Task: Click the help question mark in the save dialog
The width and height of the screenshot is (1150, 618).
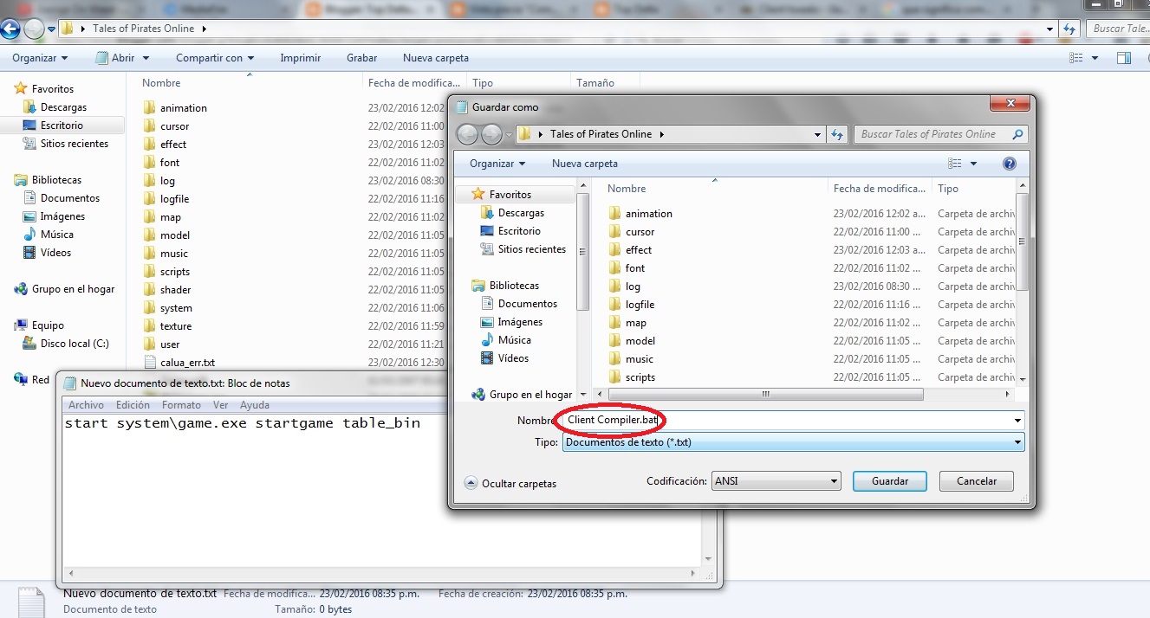Action: coord(1010,163)
